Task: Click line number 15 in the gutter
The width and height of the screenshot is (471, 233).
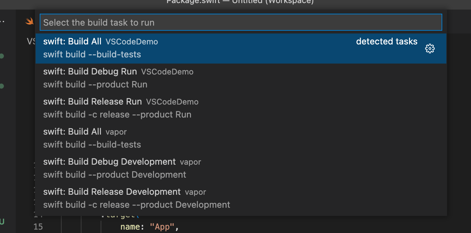Action: pyautogui.click(x=38, y=227)
